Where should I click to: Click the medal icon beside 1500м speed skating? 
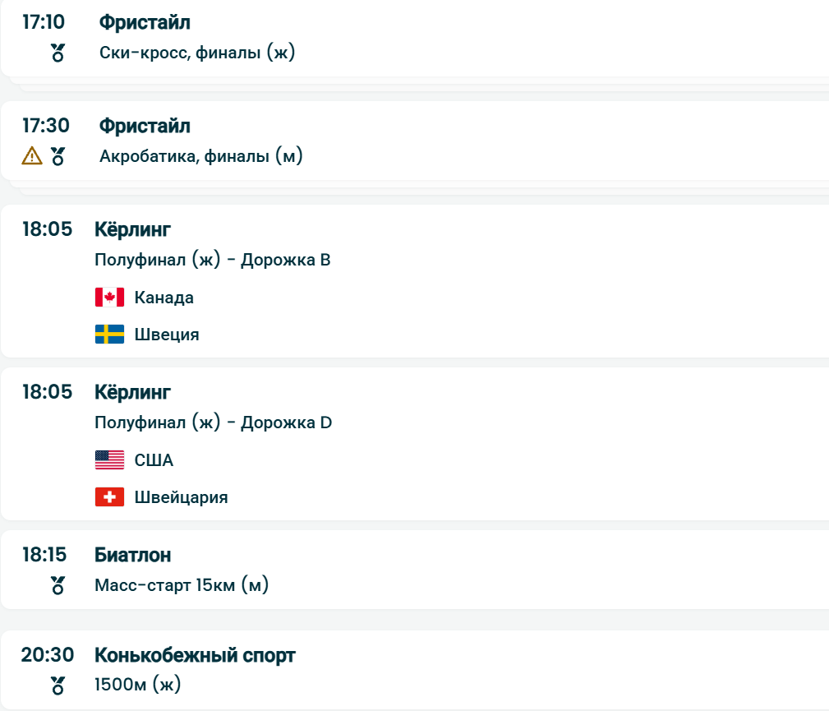(x=58, y=684)
